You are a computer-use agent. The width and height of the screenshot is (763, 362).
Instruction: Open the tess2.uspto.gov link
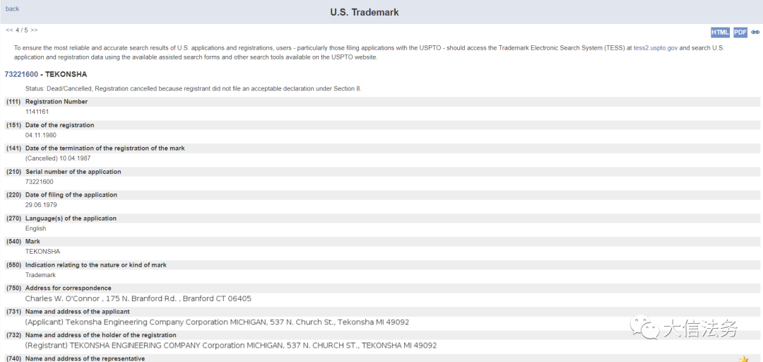(x=656, y=48)
